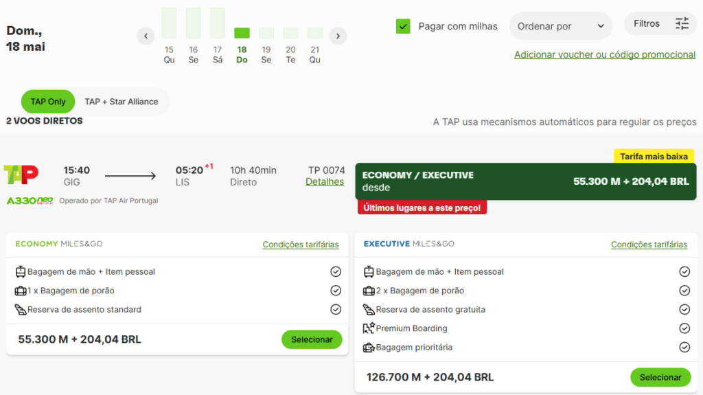Open the Ordenar por dropdown
The width and height of the screenshot is (703, 395).
[x=560, y=26]
